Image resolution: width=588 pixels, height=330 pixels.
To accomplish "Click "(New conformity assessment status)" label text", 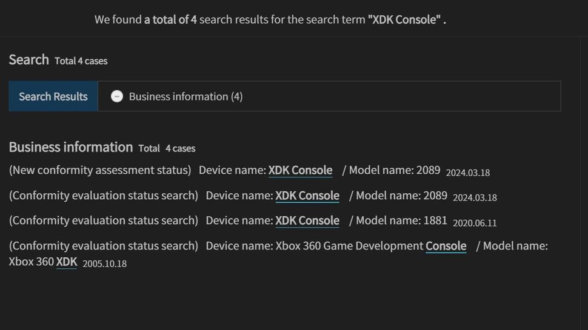I will click(x=100, y=170).
